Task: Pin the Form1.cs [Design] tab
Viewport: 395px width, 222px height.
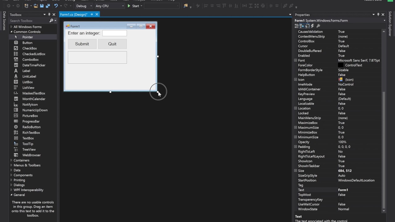Action: pos(92,14)
